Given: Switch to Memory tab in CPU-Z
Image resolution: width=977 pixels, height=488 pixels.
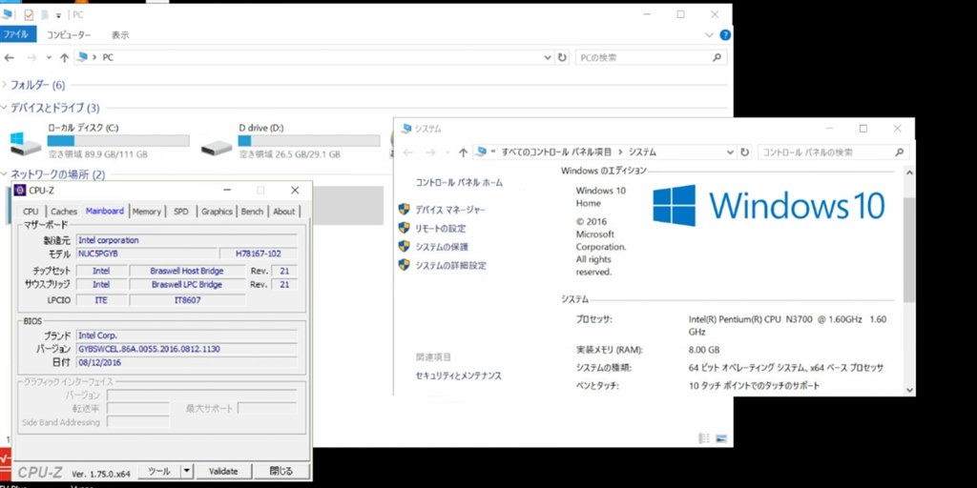Looking at the screenshot, I should (147, 212).
